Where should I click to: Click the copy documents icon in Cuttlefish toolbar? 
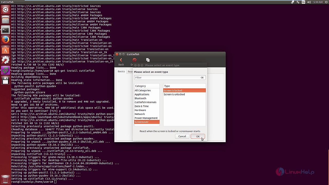[148, 60]
